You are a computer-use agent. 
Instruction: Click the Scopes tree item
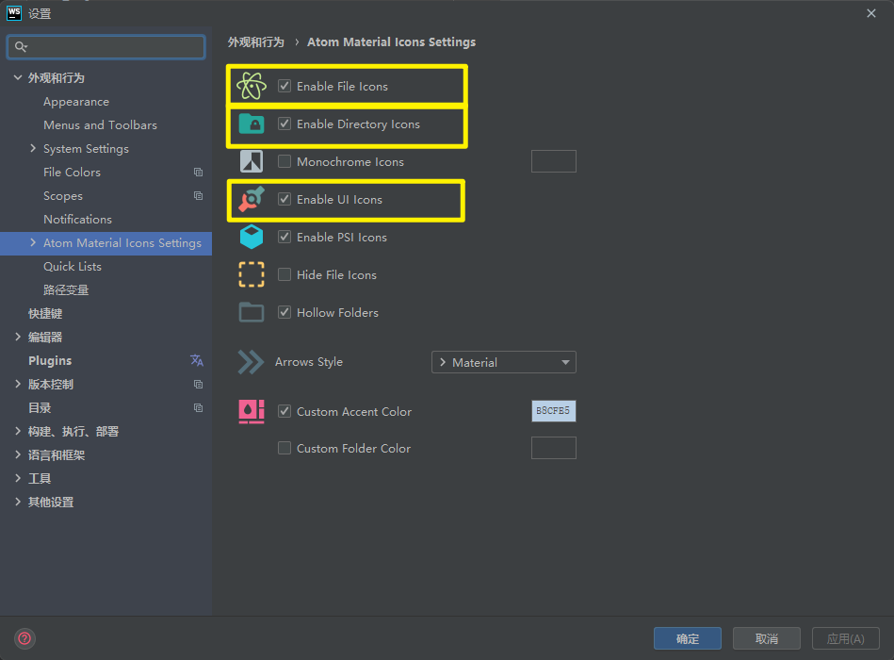[63, 196]
